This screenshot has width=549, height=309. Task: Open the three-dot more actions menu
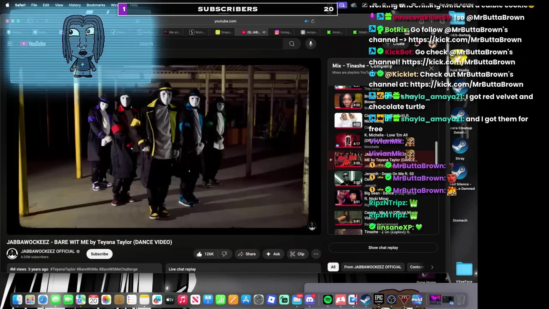316,254
